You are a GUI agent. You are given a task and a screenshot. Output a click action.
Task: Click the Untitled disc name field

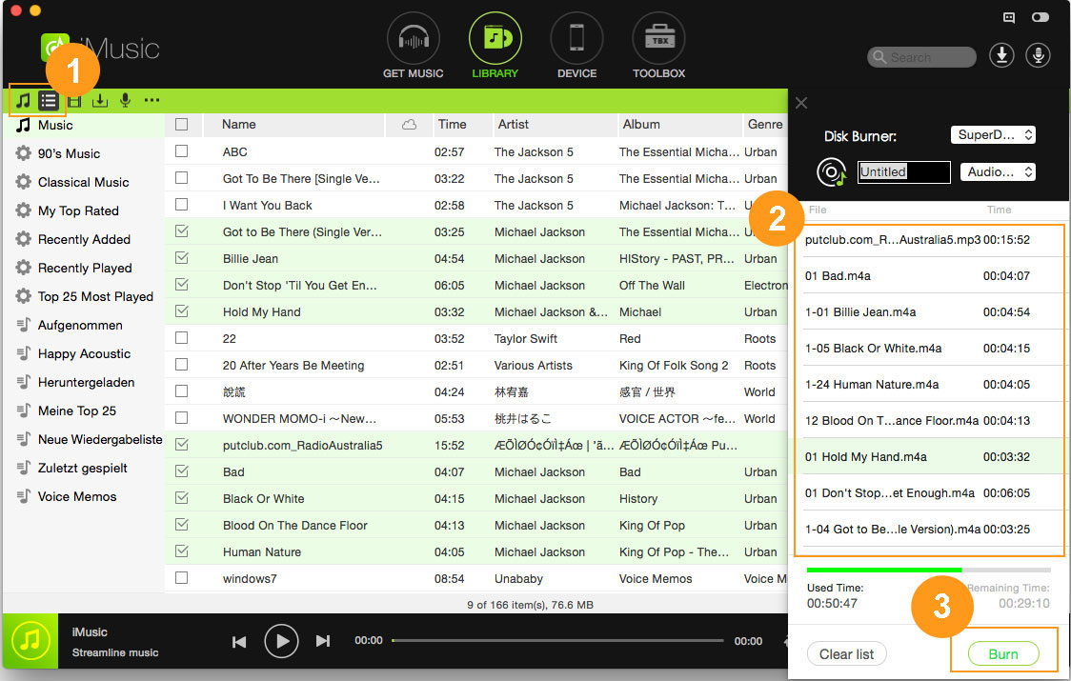pos(903,172)
